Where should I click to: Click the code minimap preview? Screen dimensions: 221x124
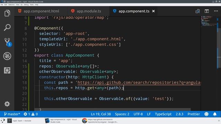tap(209, 21)
